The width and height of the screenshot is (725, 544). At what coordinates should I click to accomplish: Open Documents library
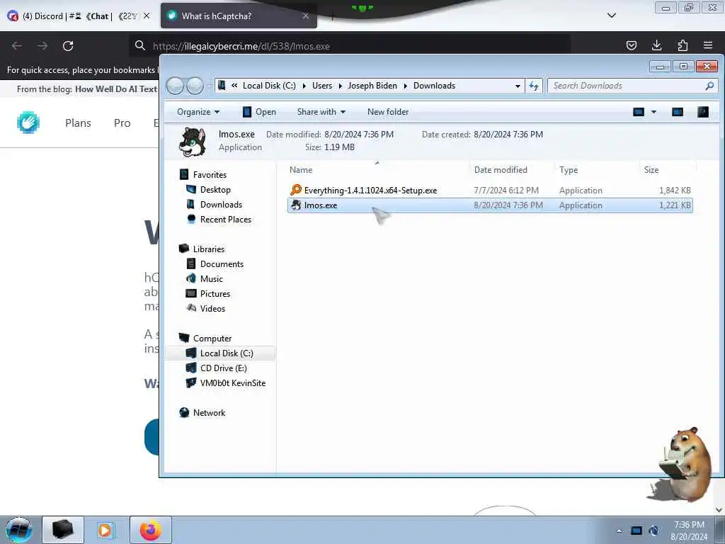point(222,263)
